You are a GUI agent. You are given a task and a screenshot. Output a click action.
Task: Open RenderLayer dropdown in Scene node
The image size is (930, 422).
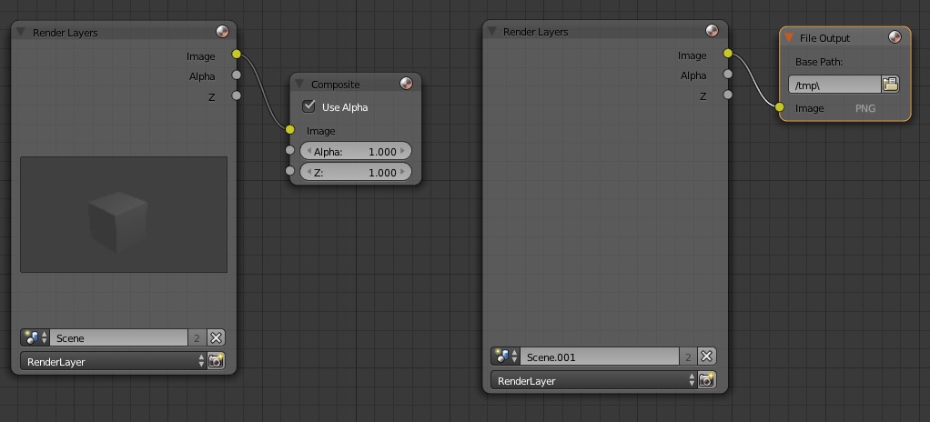[x=113, y=361]
